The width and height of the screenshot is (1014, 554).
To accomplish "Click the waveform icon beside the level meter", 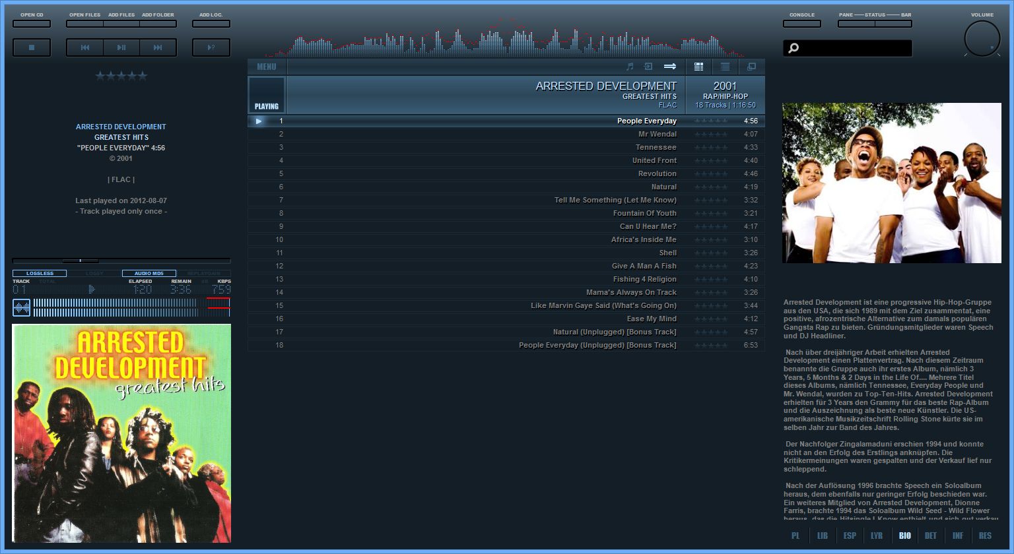I will point(22,308).
